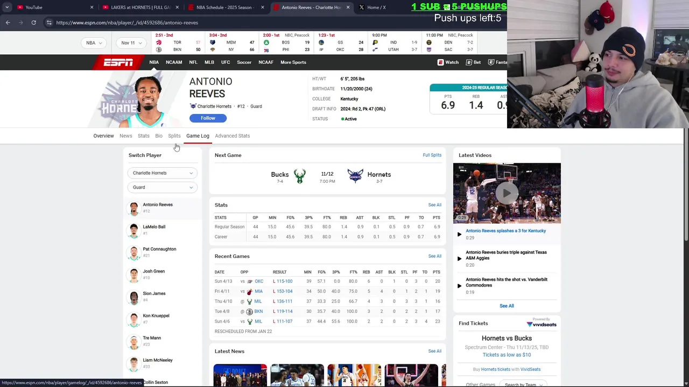Viewport: 689px width, 387px height.
Task: Select Pat Connaughton in player list
Action: click(x=159, y=249)
